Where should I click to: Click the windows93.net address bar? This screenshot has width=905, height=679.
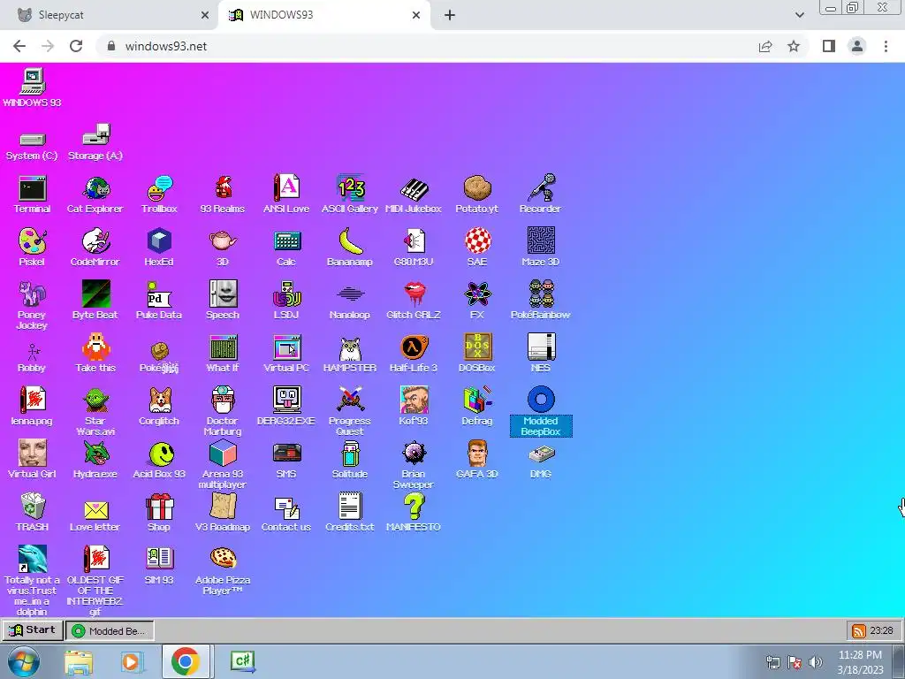point(427,46)
